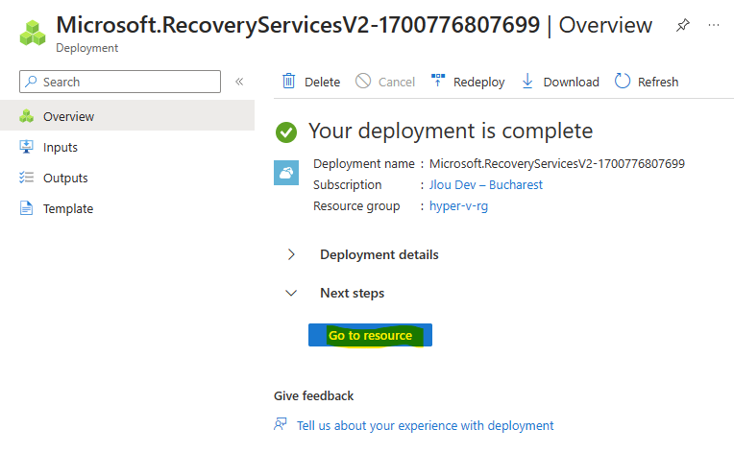
Task: Click the Download arrow icon
Action: [x=527, y=81]
